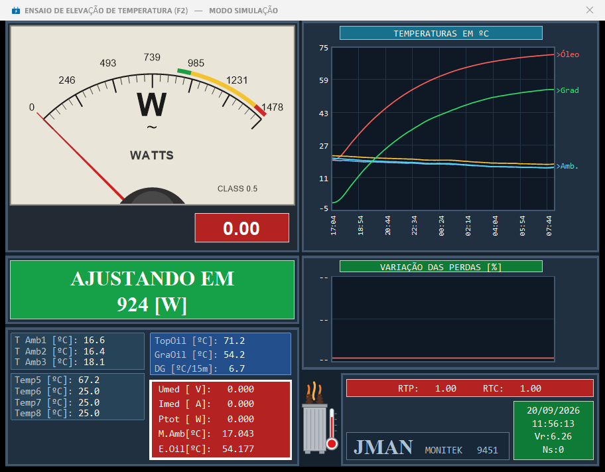The height and width of the screenshot is (472, 605).
Task: Click the Ns:0 status text
Action: click(553, 449)
